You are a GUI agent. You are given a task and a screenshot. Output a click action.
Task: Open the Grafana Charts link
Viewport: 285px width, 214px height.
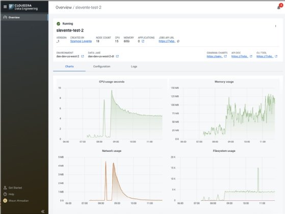coord(215,57)
